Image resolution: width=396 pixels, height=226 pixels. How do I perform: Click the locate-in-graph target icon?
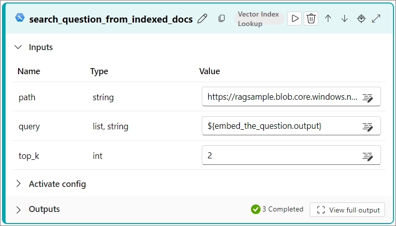click(x=361, y=19)
